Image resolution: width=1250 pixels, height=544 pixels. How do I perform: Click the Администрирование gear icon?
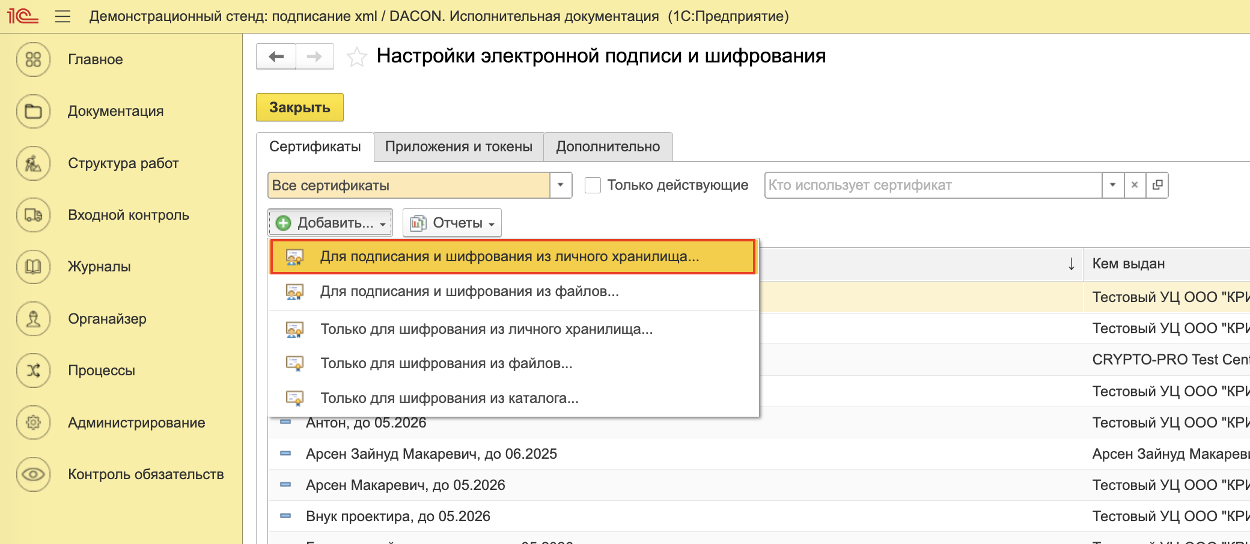(33, 423)
